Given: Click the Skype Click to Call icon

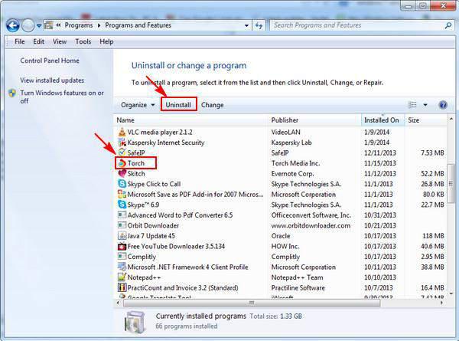Looking at the screenshot, I should 122,184.
